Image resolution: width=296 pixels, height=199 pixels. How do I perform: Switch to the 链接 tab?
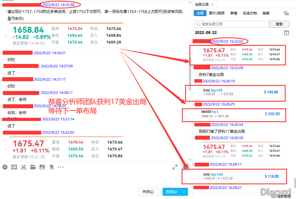click(x=266, y=13)
